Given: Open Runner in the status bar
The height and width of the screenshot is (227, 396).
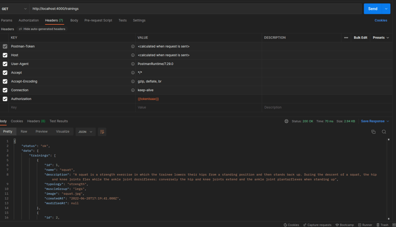Looking at the screenshot, I should pos(365,225).
